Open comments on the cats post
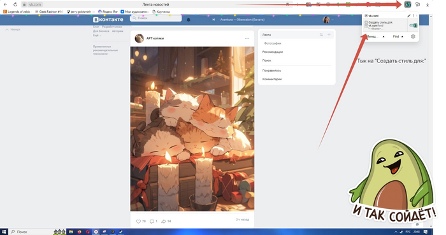The image size is (446, 235). tap(152, 221)
